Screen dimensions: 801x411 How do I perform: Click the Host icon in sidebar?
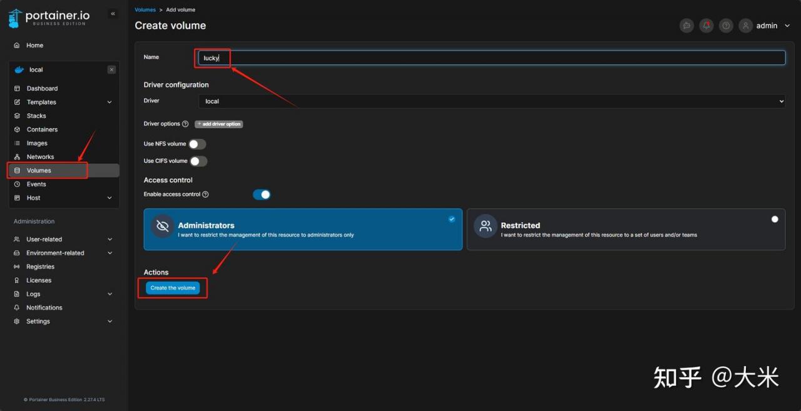click(18, 198)
